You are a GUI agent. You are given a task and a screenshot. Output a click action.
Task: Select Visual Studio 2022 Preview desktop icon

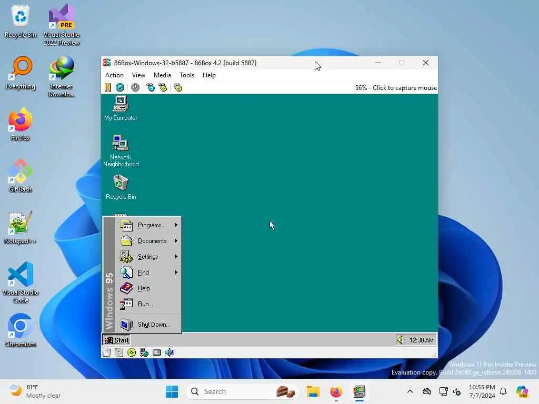click(62, 25)
